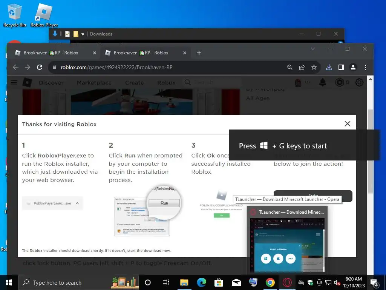Open the TLauncher Opera window preview
Screen dimensions: 386x290
(x=287, y=241)
